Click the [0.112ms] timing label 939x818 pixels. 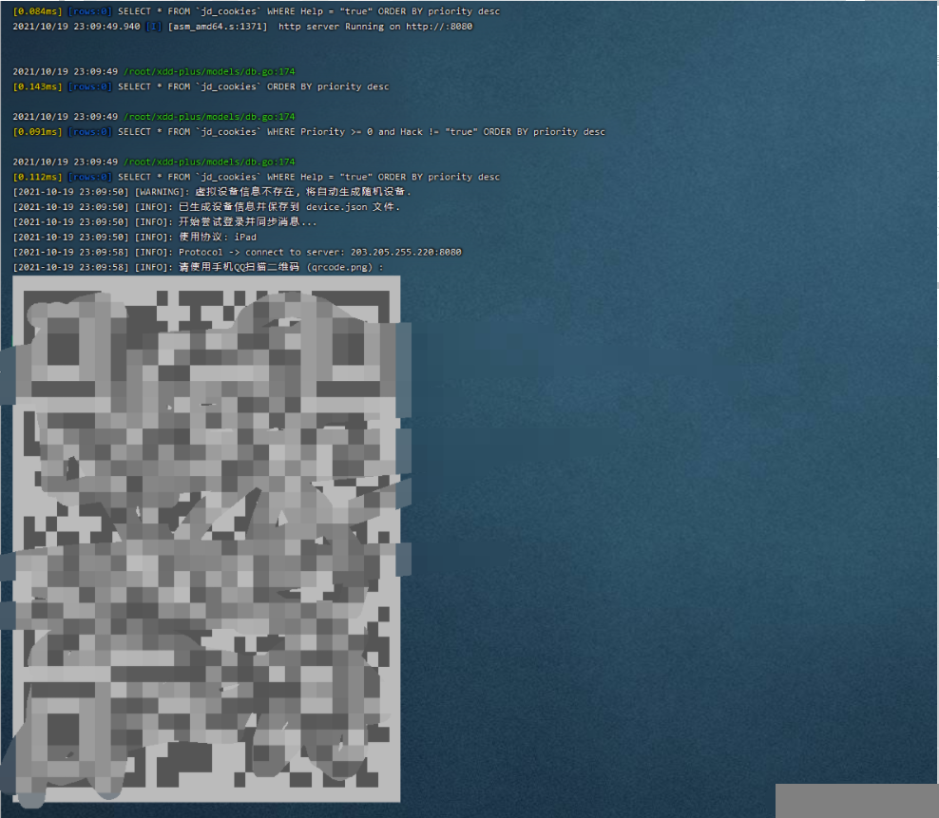click(37, 177)
